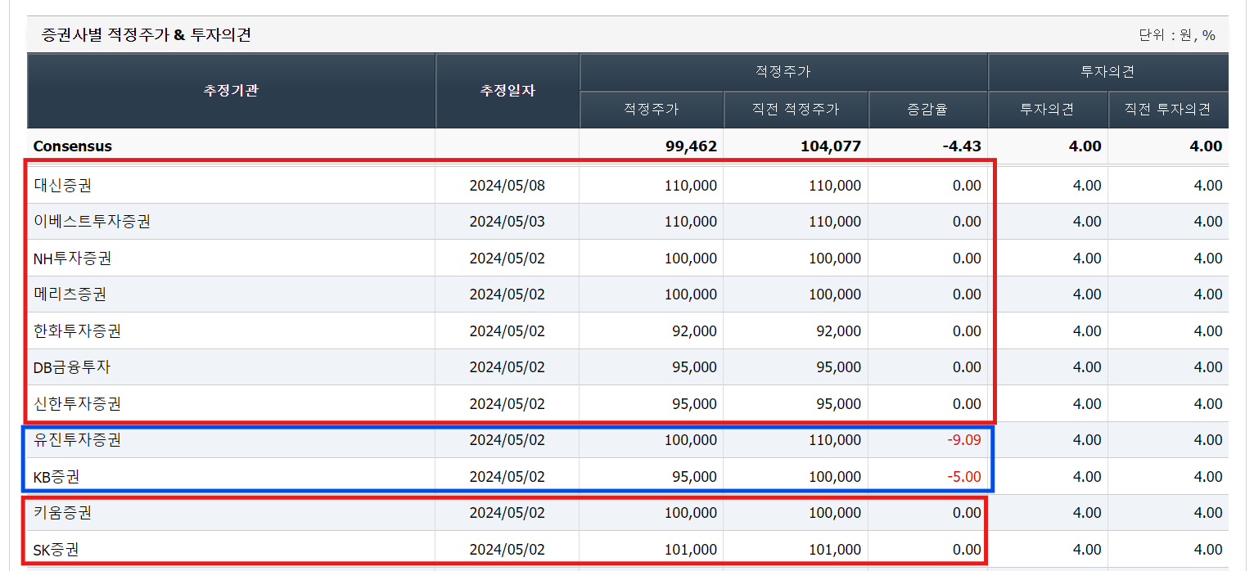Click the date 2024/05/08 for 대신증권
Screen dimensions: 1254x571
(x=507, y=186)
